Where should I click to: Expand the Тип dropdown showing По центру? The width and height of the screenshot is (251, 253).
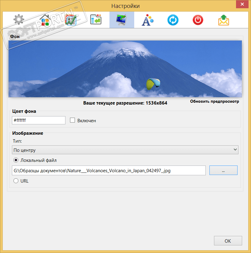(125, 150)
